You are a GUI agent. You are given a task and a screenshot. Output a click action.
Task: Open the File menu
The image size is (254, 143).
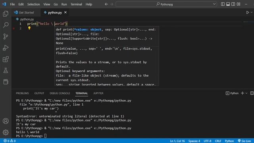(x=12, y=4)
